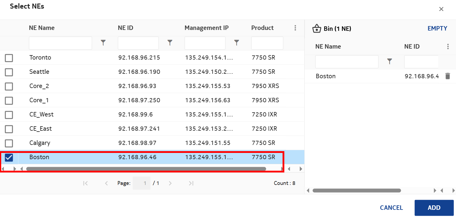
Task: Uncheck the Boston row checkbox
Action: tap(9, 157)
